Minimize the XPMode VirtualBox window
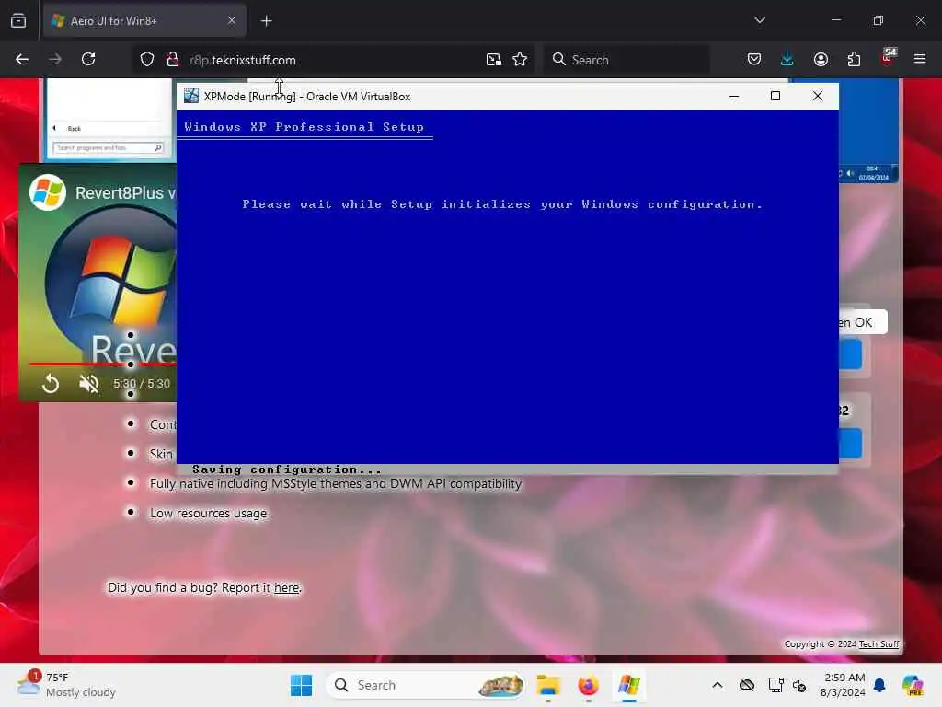This screenshot has width=942, height=707. [x=733, y=96]
